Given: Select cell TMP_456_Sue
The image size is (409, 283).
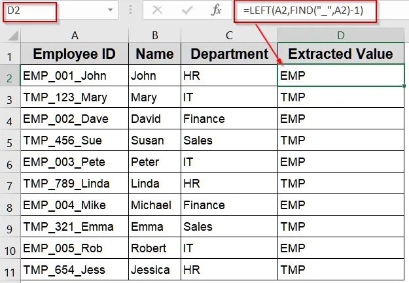Looking at the screenshot, I should [x=75, y=141].
